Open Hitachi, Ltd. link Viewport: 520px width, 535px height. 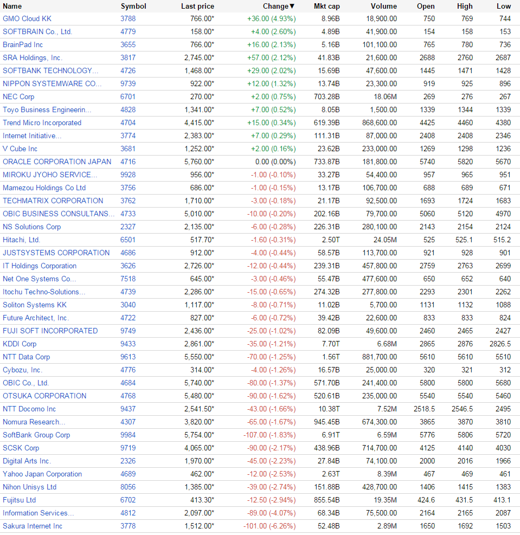tap(22, 240)
